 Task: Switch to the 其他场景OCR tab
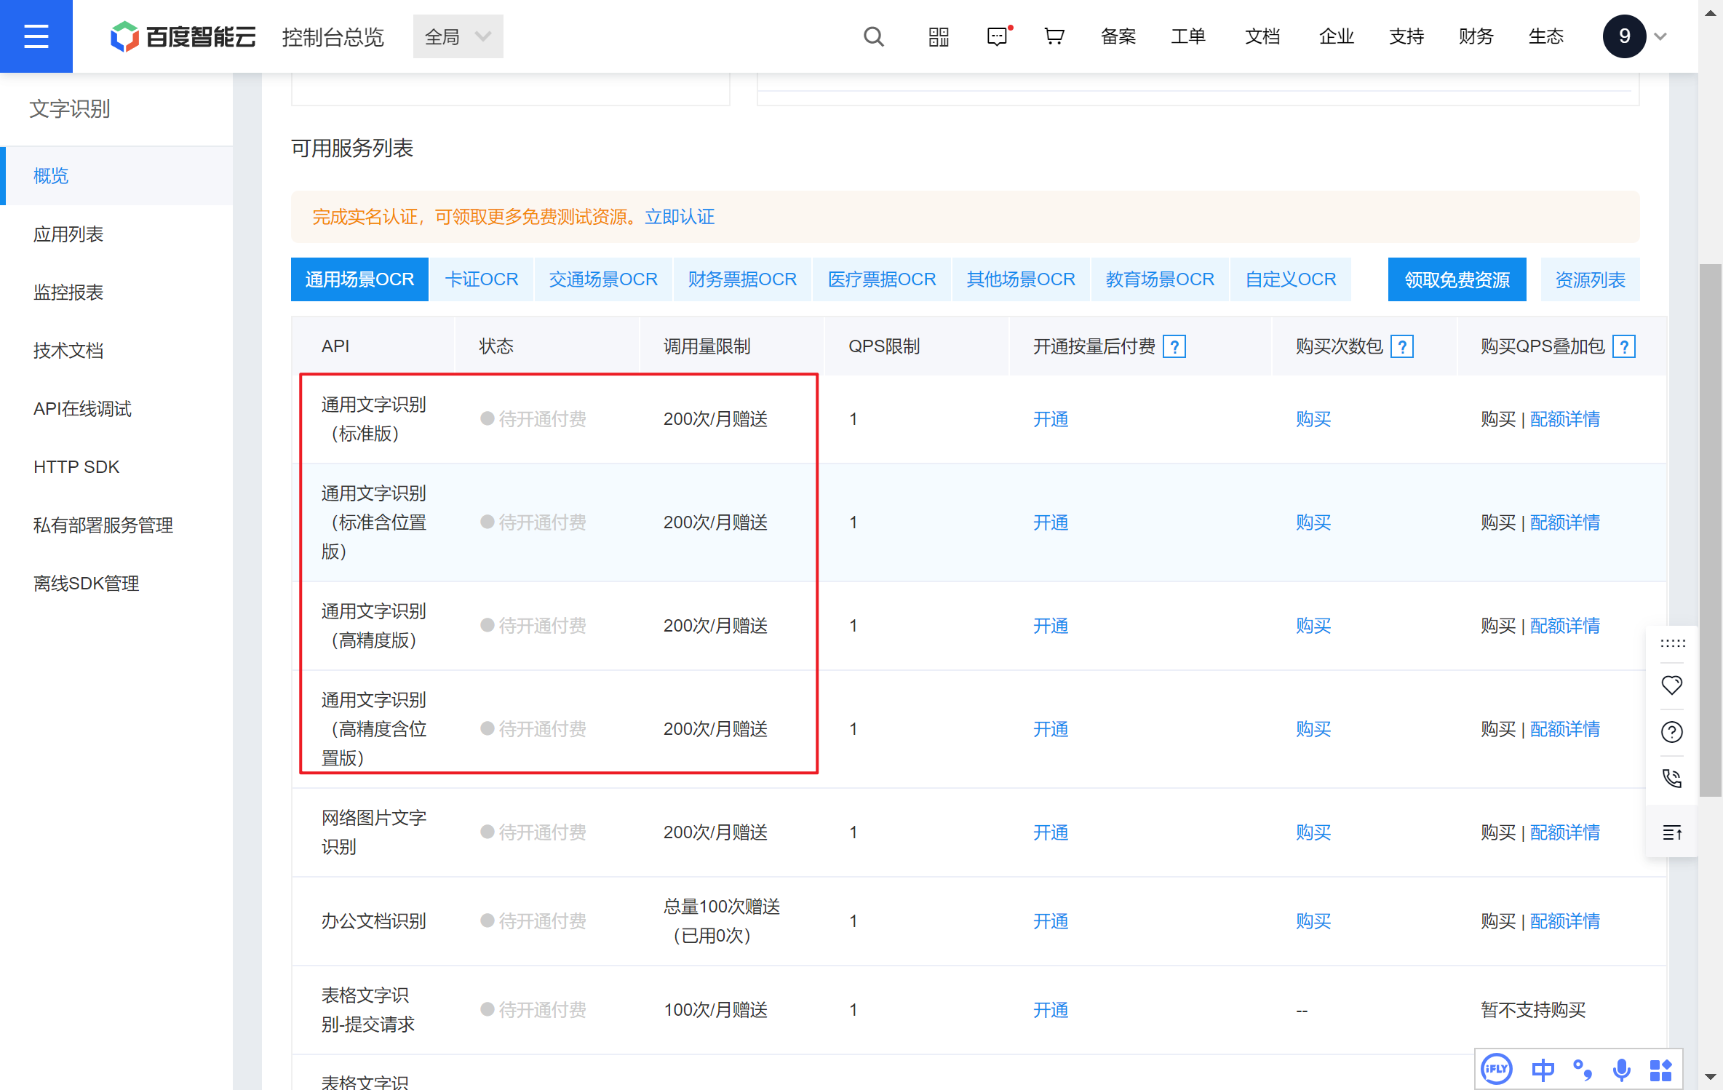(x=1021, y=279)
